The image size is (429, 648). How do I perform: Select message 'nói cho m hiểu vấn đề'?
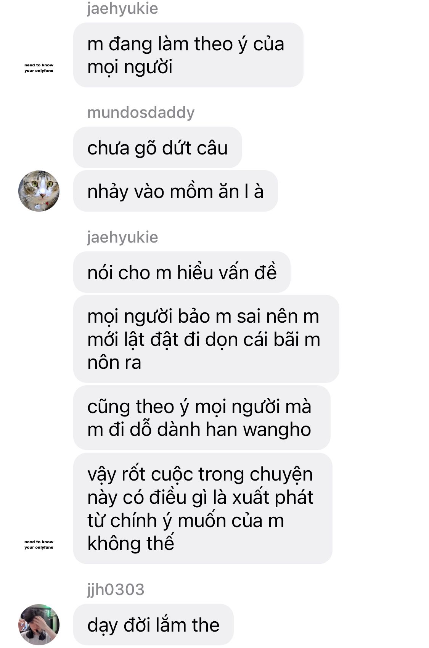(x=182, y=272)
